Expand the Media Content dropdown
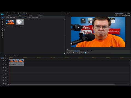 [x=14, y=17]
